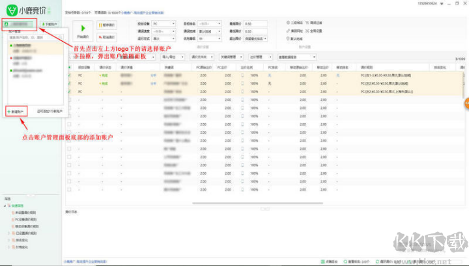Open the 投放设备 PC dropdown
469x266 pixels.
pos(163,23)
